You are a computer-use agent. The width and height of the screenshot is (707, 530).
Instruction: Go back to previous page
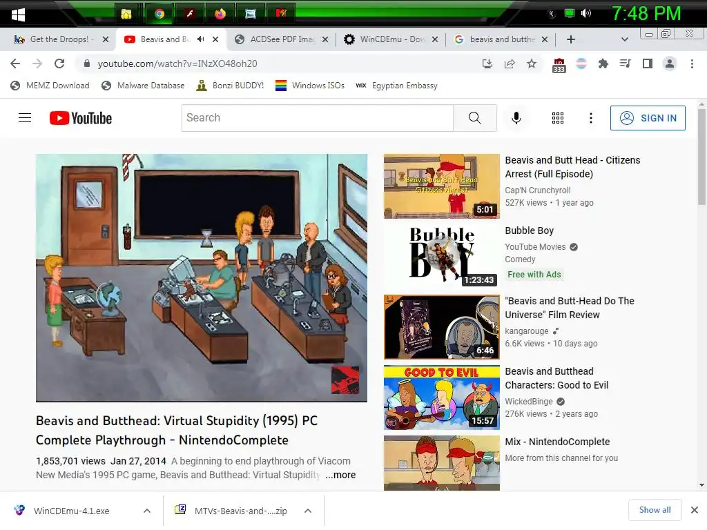click(x=15, y=63)
